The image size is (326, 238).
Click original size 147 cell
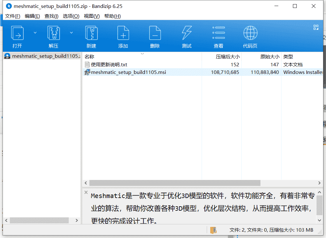(x=274, y=64)
